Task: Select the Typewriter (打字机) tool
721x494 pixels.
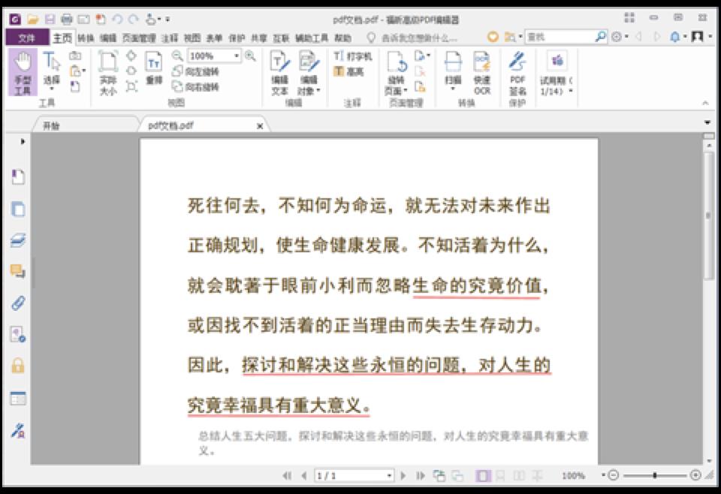Action: pyautogui.click(x=352, y=56)
